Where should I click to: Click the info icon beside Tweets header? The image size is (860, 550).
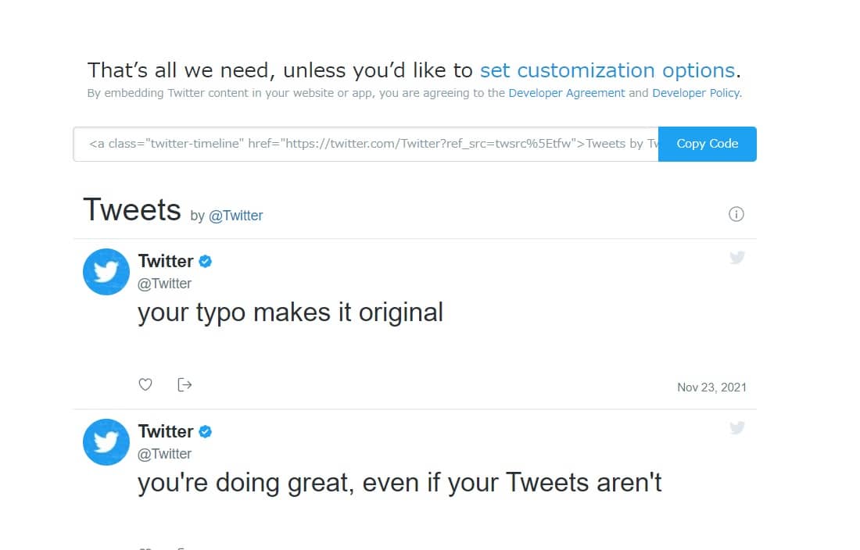coord(736,214)
